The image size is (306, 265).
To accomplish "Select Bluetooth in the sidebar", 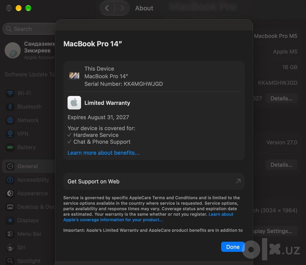I will click(29, 107).
